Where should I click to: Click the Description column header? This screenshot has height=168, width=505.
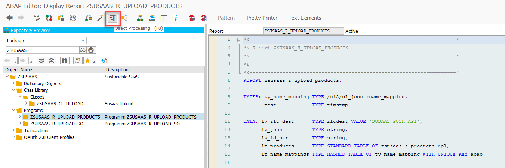pyautogui.click(x=154, y=69)
